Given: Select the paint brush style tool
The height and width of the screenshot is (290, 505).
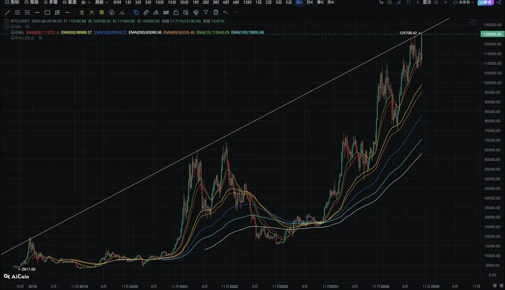Looking at the screenshot, I should [x=156, y=13].
